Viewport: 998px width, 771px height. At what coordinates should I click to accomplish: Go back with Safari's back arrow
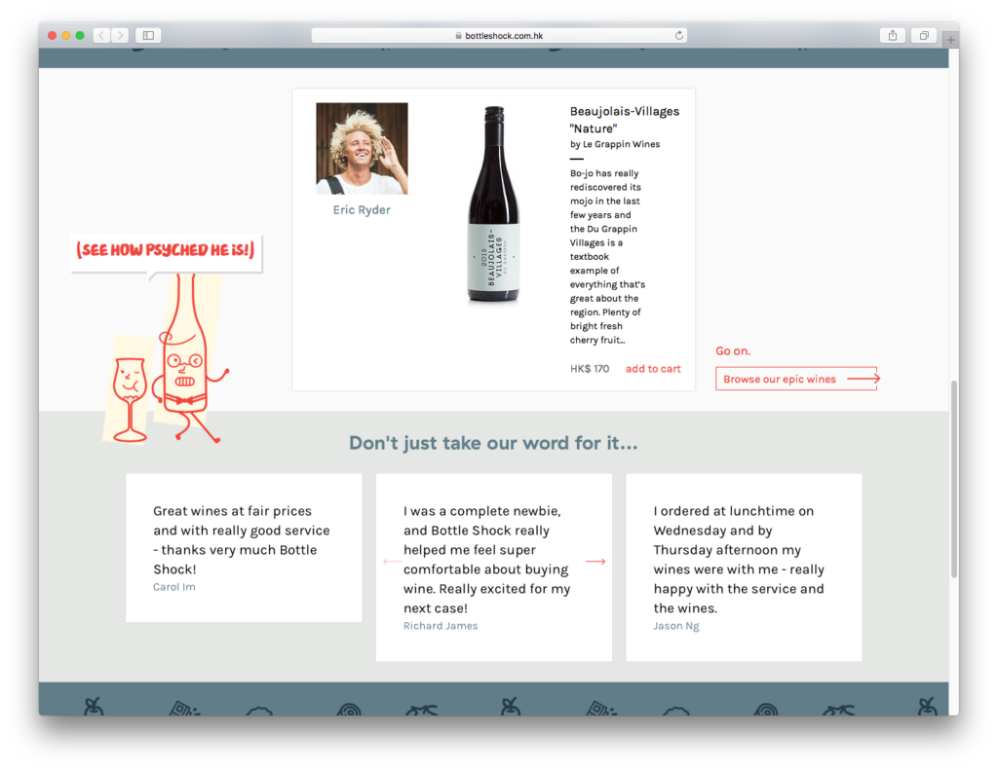pyautogui.click(x=101, y=36)
